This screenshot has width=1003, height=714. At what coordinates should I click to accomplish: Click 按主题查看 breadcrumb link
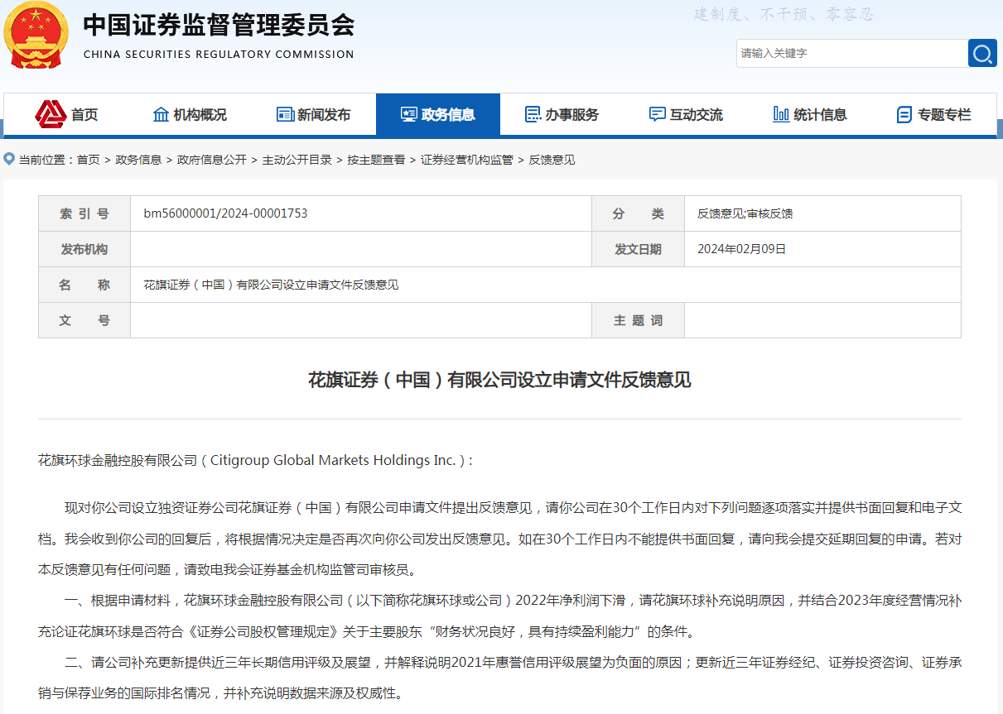(x=376, y=160)
